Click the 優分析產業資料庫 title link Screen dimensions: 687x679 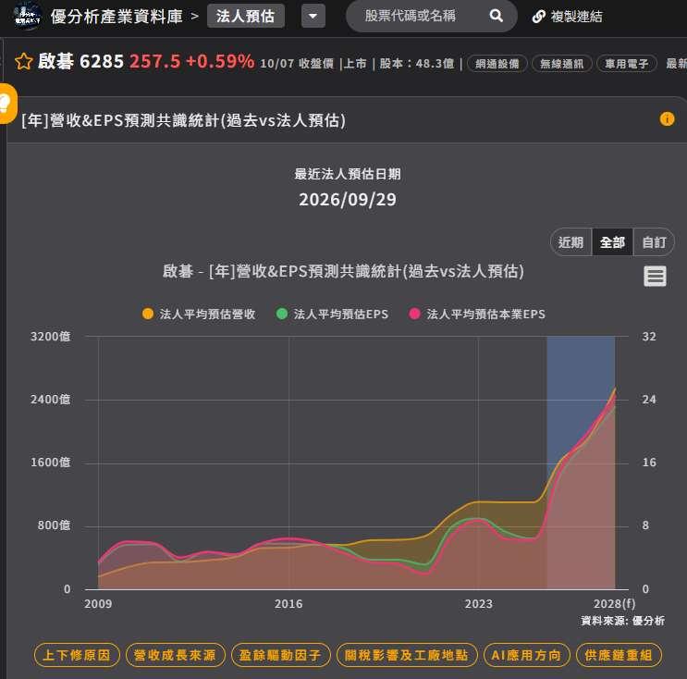pyautogui.click(x=117, y=17)
